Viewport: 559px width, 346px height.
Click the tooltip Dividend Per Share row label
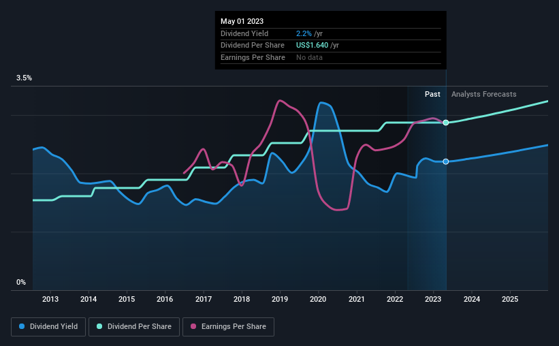[x=253, y=46]
